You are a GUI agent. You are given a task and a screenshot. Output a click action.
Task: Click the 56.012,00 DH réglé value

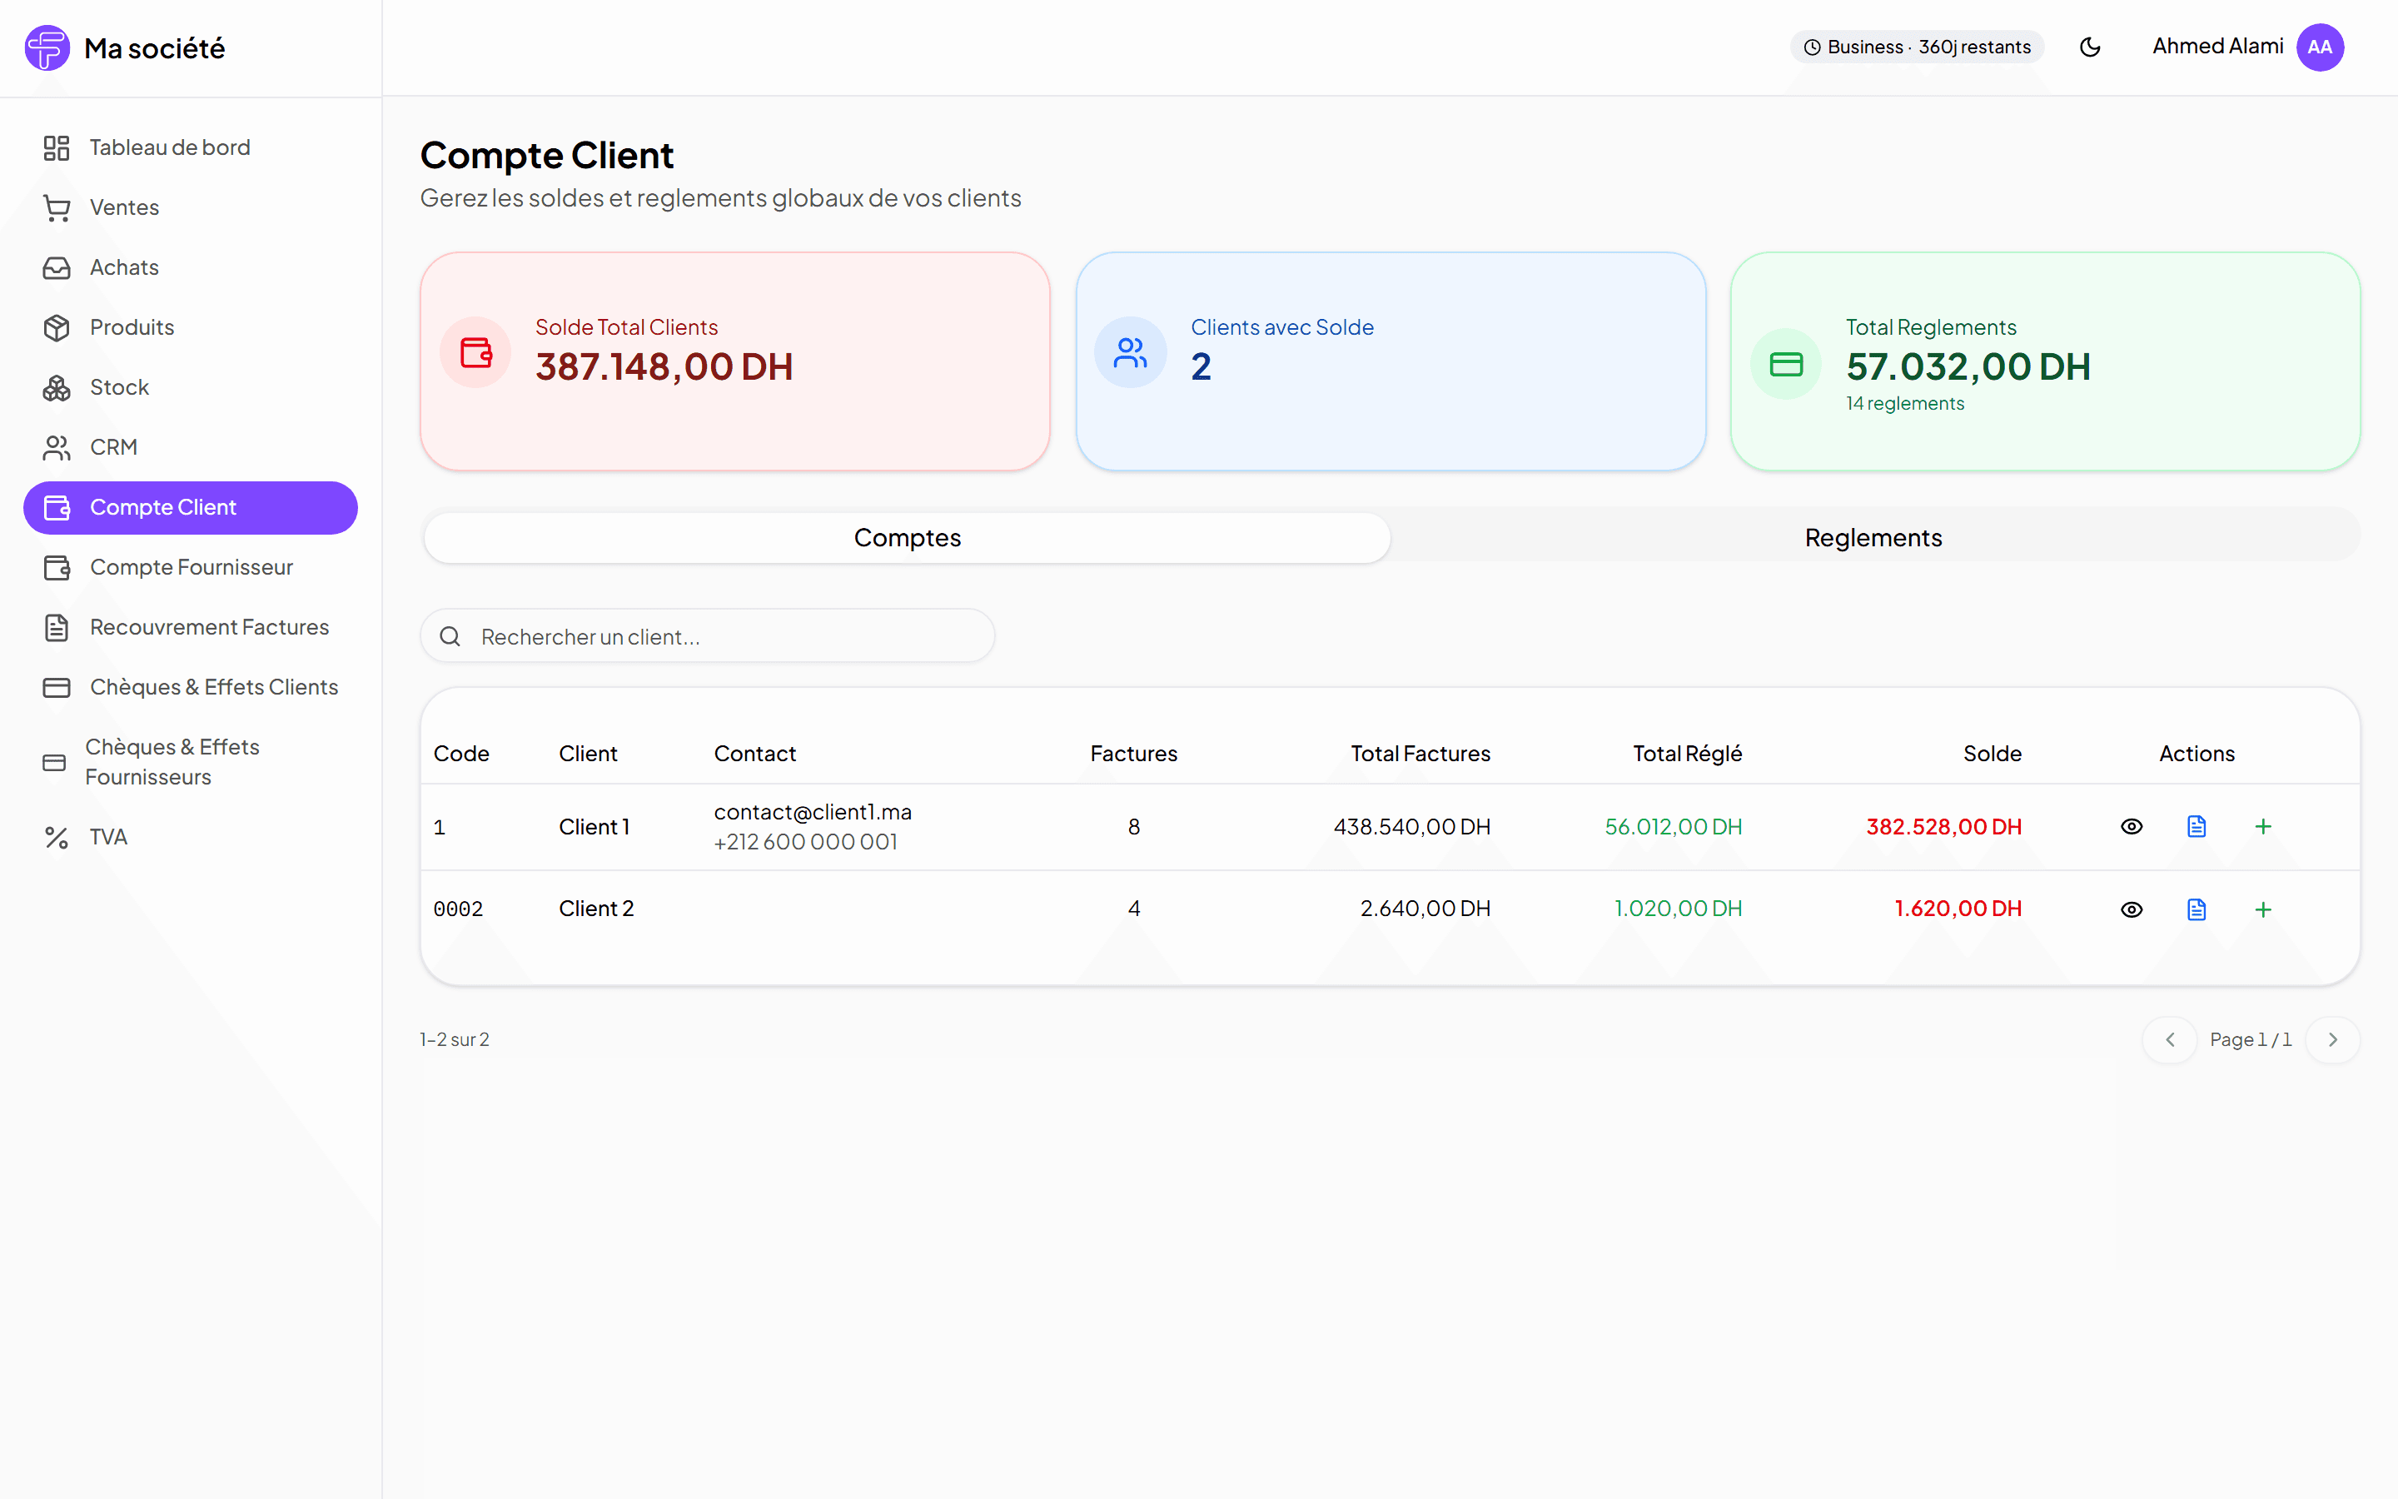tap(1674, 827)
